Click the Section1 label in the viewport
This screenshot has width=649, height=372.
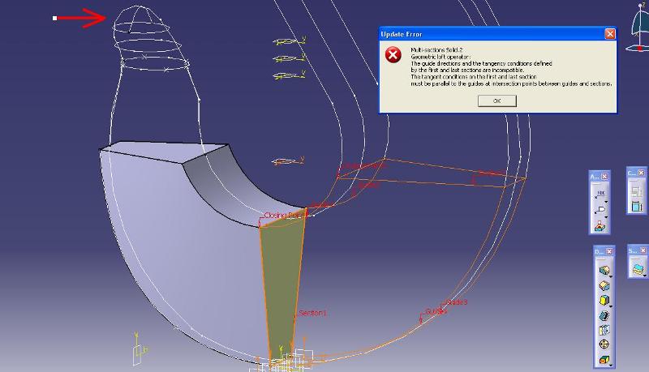(312, 313)
